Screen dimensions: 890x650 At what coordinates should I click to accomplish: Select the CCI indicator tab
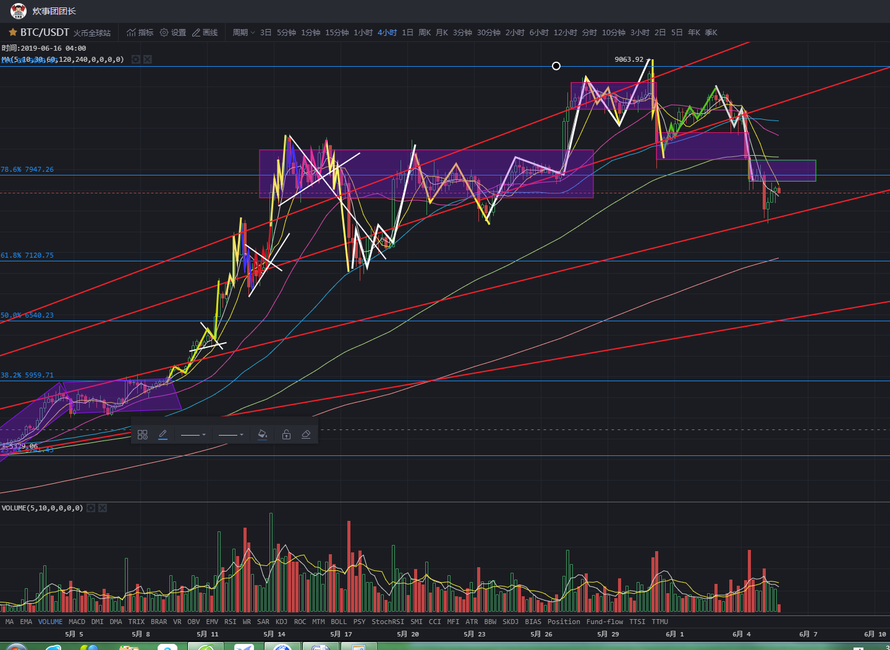[x=434, y=622]
